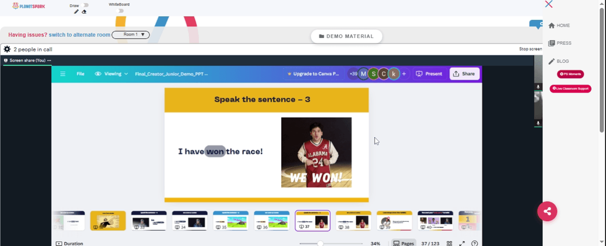The image size is (606, 246).
Task: Select the eraser tool
Action: coord(84,11)
